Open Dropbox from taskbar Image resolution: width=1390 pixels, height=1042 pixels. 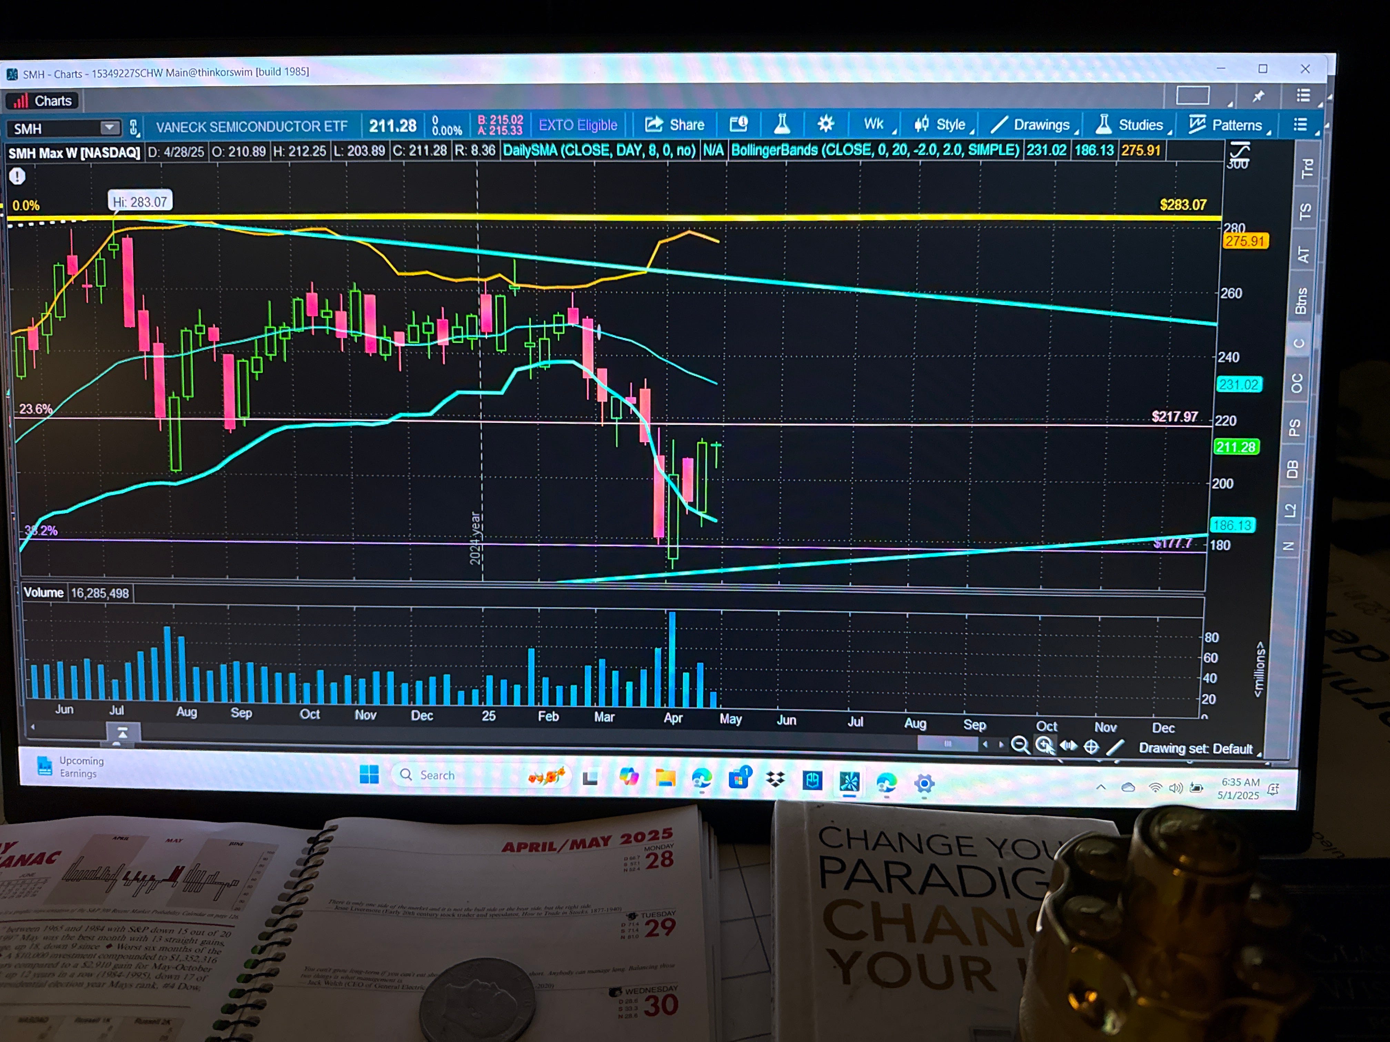coord(776,779)
